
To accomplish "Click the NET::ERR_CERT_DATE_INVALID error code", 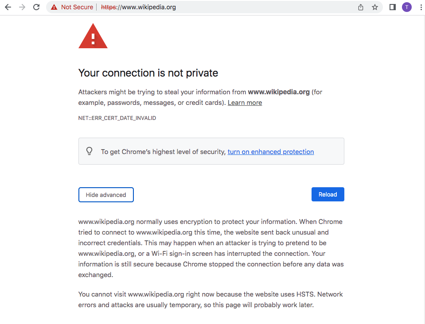I will point(117,118).
